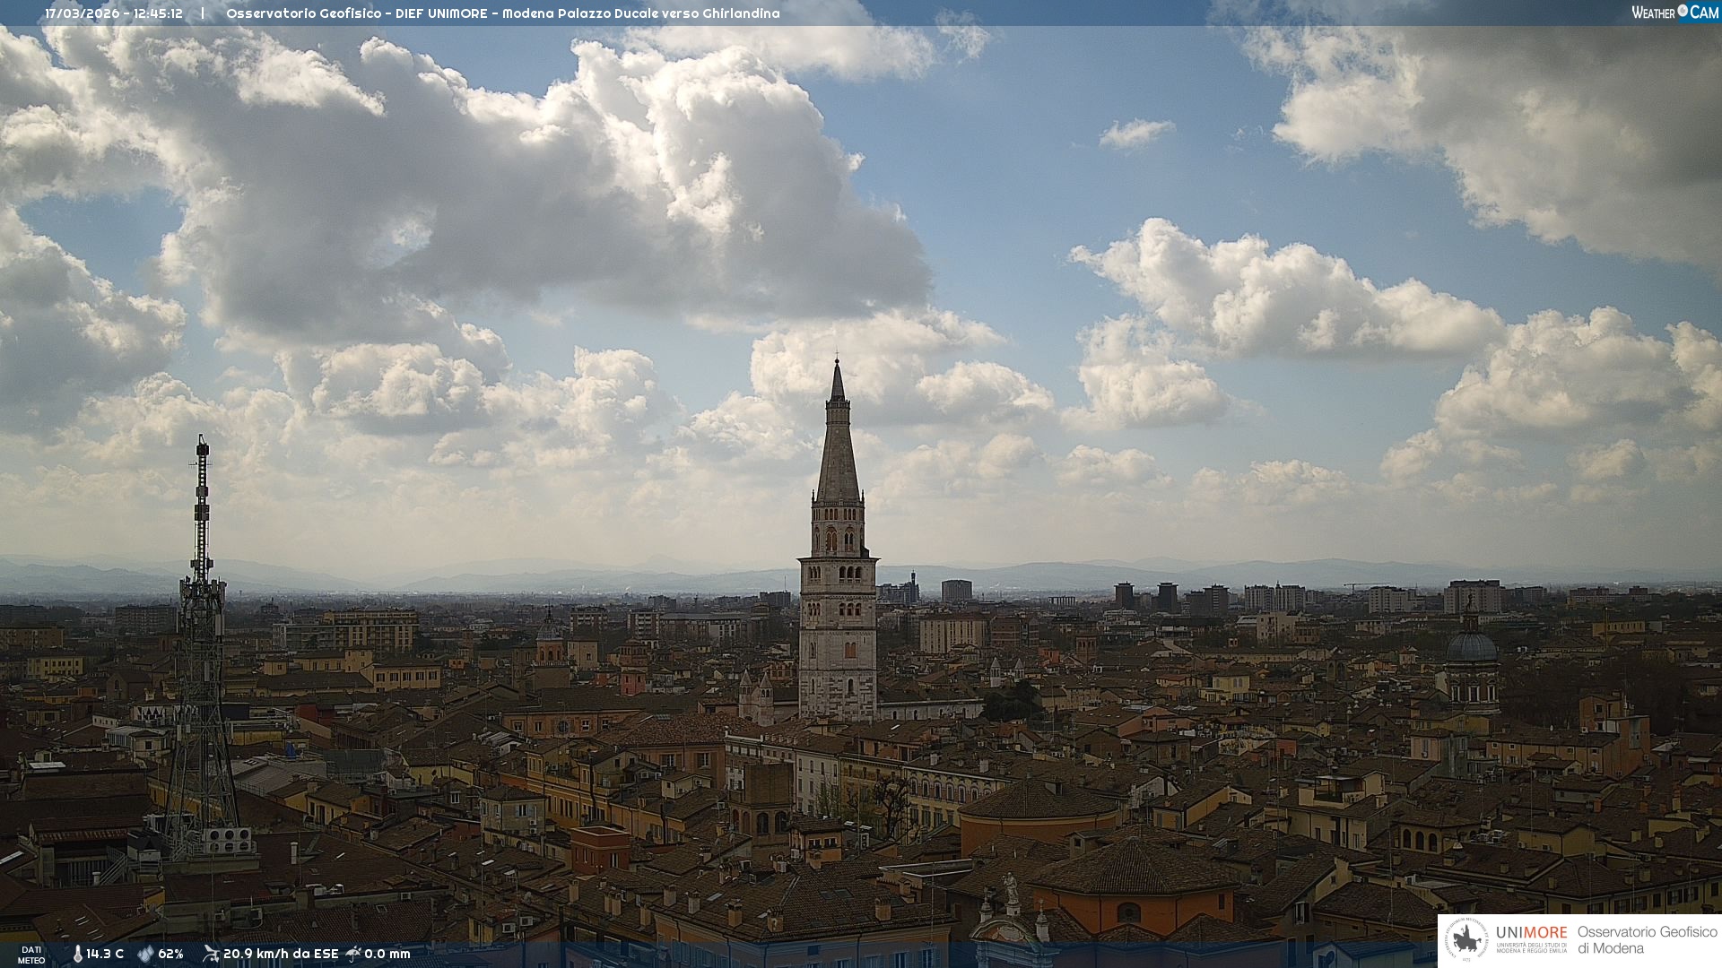Click the thermometer temperature icon
Screen dimensions: 1722x968
78,954
